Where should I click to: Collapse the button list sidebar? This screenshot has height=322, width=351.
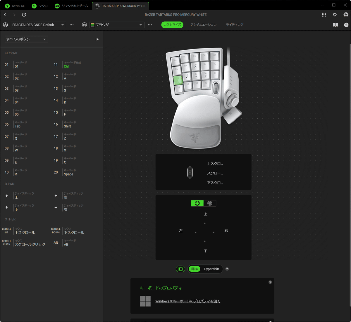pyautogui.click(x=97, y=39)
